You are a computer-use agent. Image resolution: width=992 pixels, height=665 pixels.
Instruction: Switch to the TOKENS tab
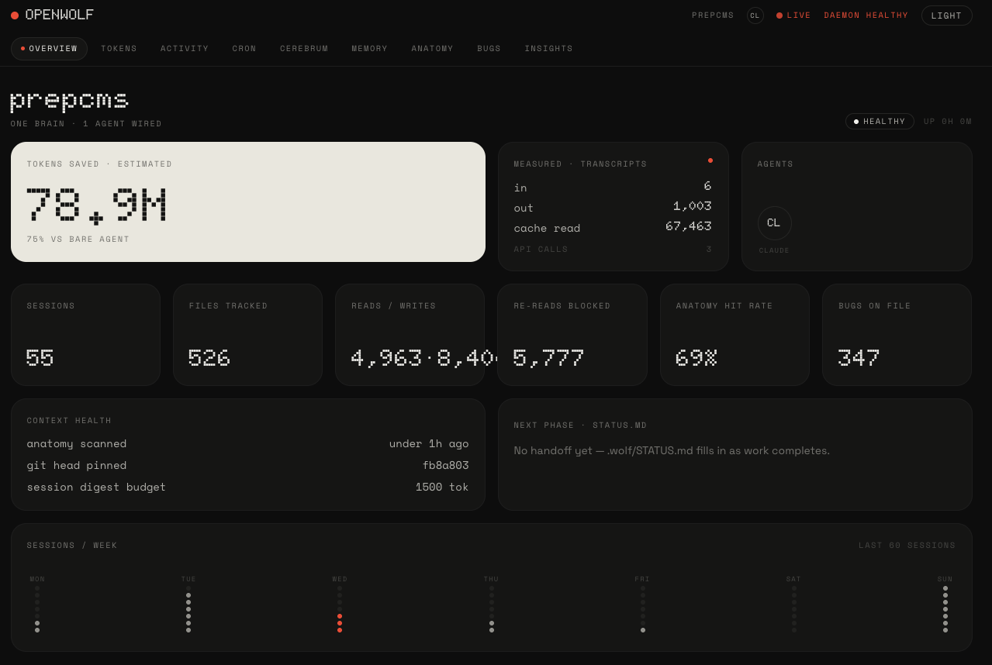click(119, 49)
